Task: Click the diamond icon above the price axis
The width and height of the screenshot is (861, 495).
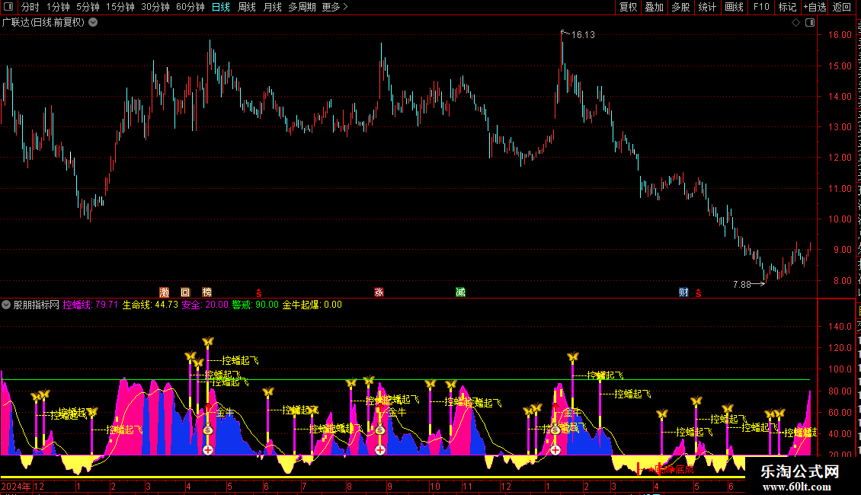Action: pyautogui.click(x=795, y=23)
